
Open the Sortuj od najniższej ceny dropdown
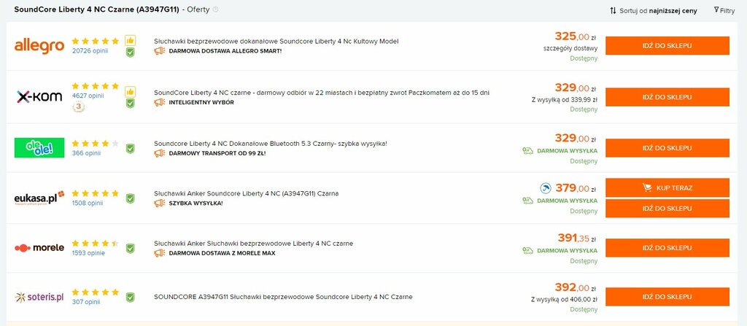pos(654,10)
